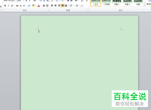Select the 标题 2 style
151x110 pixels.
(x=127, y=3)
